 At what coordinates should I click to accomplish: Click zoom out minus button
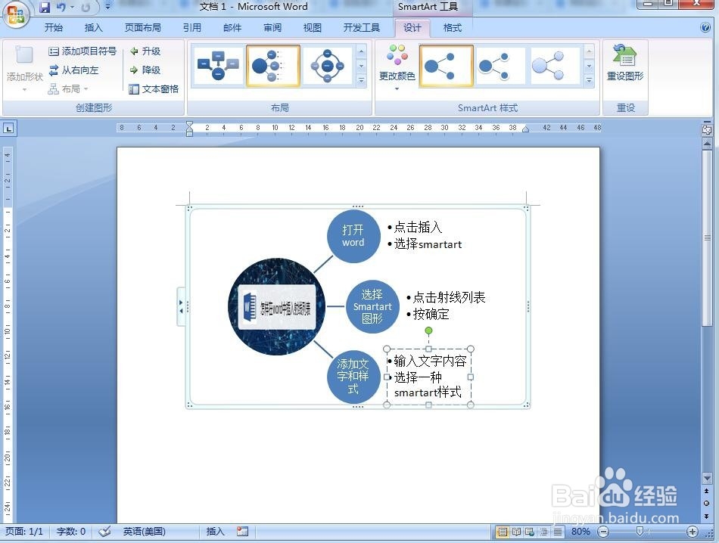click(604, 532)
